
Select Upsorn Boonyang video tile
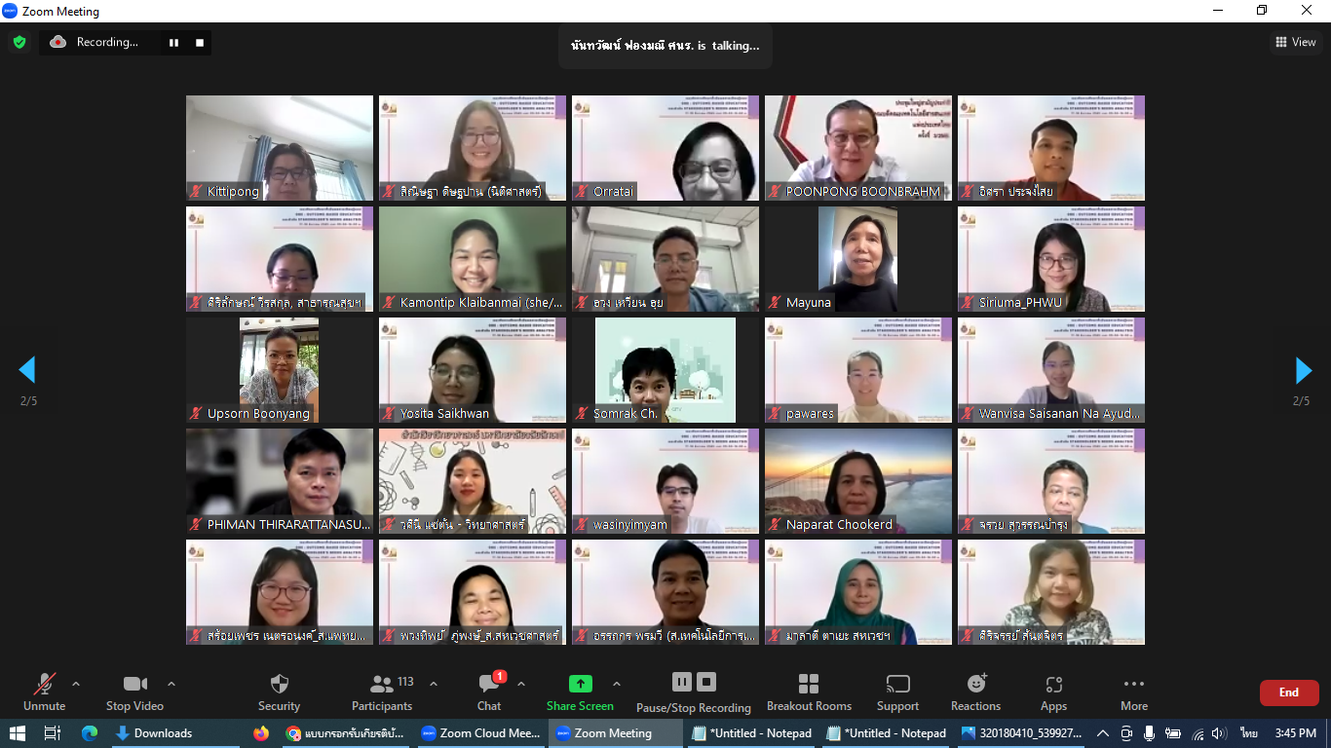[x=280, y=370]
